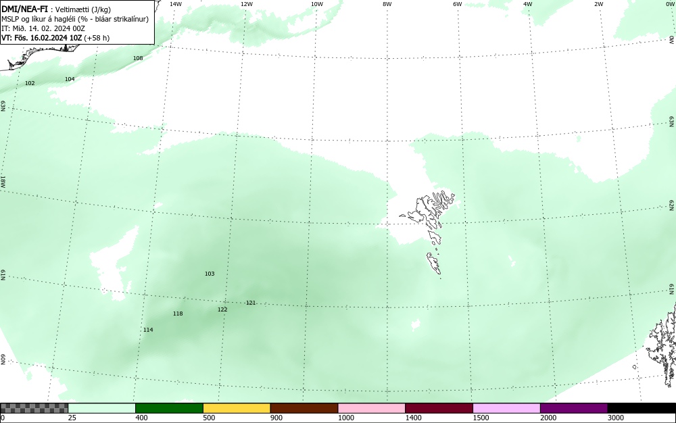Click the map value label 121
The width and height of the screenshot is (676, 423).
click(x=251, y=303)
